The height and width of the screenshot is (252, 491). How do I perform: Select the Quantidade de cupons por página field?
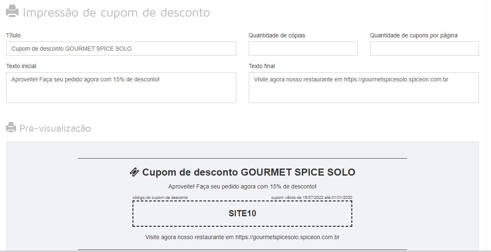(x=424, y=49)
